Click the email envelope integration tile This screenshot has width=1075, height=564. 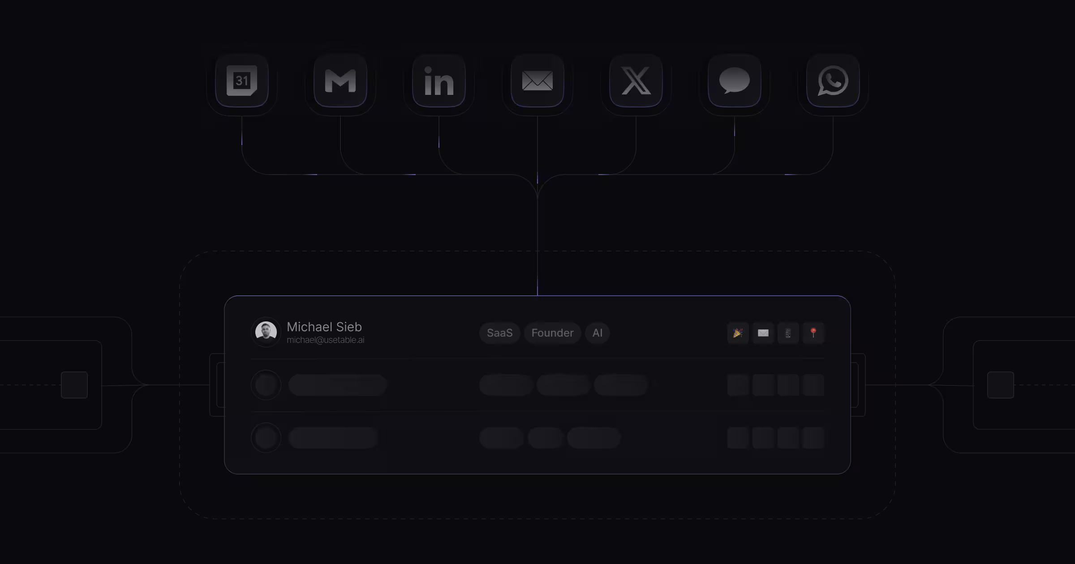coord(537,81)
